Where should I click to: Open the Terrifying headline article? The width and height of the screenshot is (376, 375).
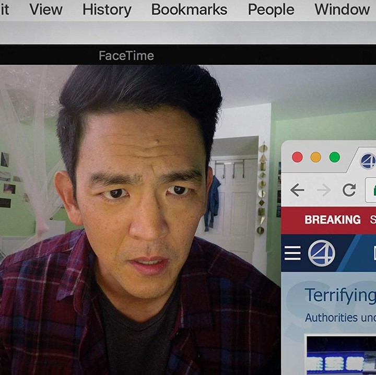pos(340,295)
